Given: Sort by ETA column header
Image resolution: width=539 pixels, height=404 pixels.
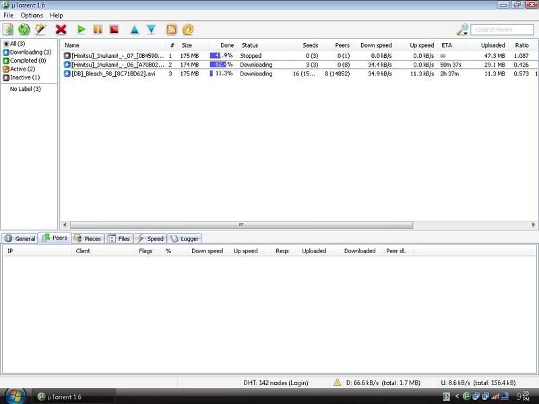Looking at the screenshot, I should click(x=447, y=45).
